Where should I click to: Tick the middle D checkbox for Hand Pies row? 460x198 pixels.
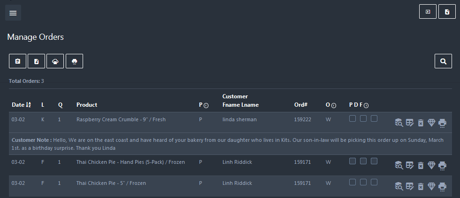(x=363, y=161)
